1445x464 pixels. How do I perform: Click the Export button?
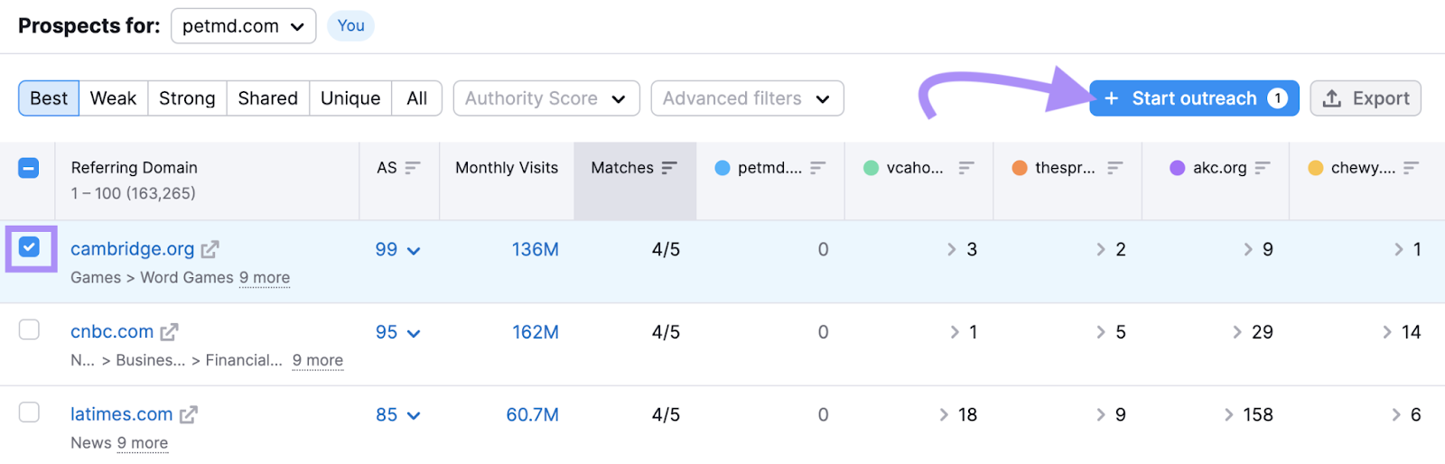pos(1365,98)
